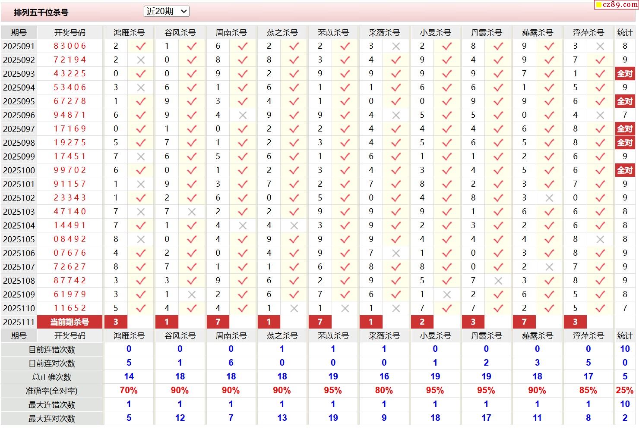The height and width of the screenshot is (429, 639).
Task: Click the cross mark for 采薇杀号 in row 2025096
Action: point(396,115)
